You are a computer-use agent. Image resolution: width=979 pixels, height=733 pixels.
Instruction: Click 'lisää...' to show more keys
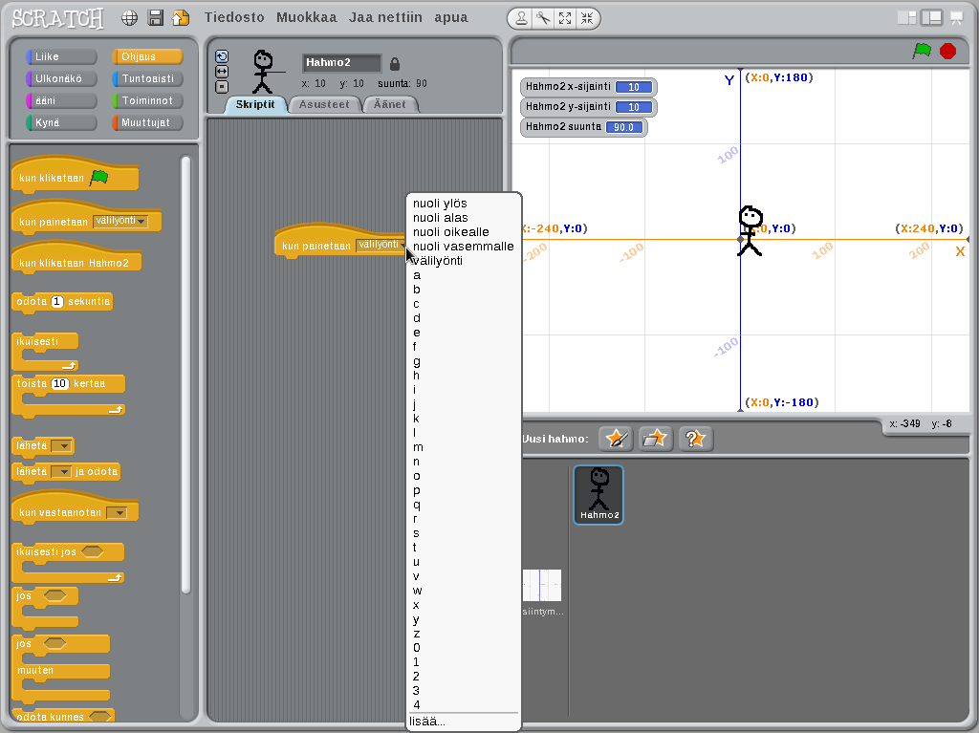click(464, 722)
